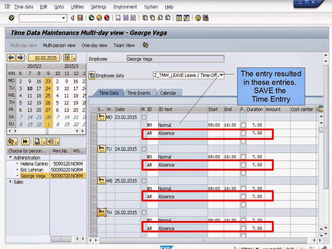Click the Cancel (red X) toolbar icon
The height and width of the screenshot is (249, 332).
click(107, 18)
